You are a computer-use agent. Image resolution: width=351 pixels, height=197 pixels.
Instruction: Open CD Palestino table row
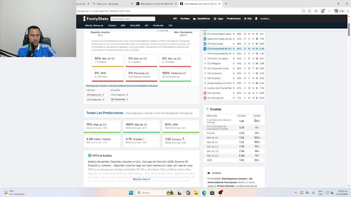point(234,78)
